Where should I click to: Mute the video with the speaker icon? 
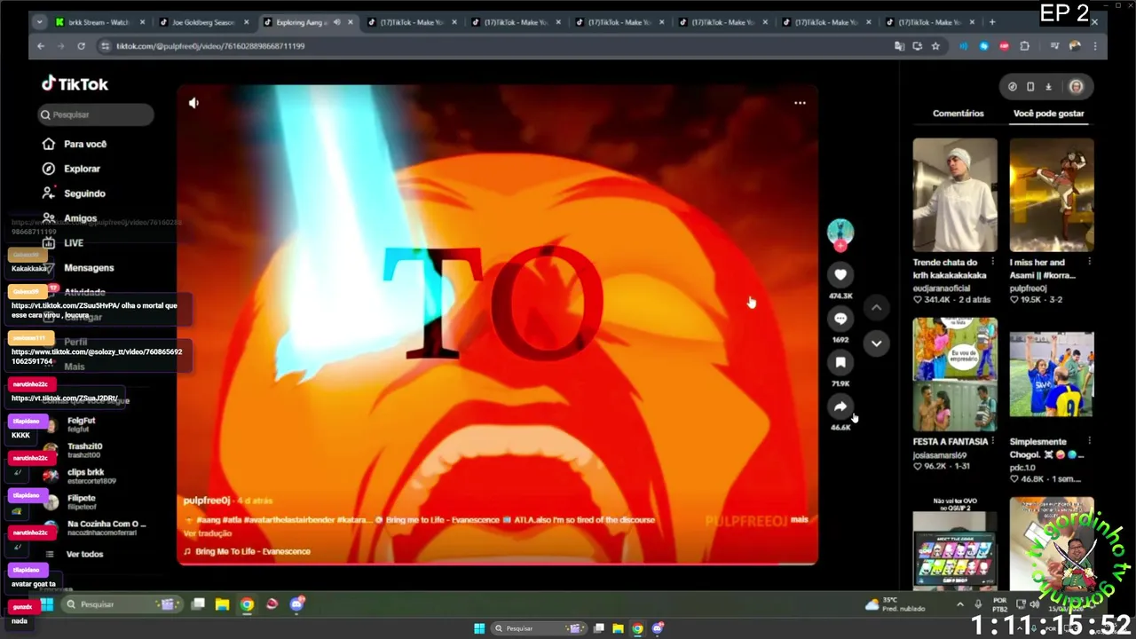click(x=193, y=103)
